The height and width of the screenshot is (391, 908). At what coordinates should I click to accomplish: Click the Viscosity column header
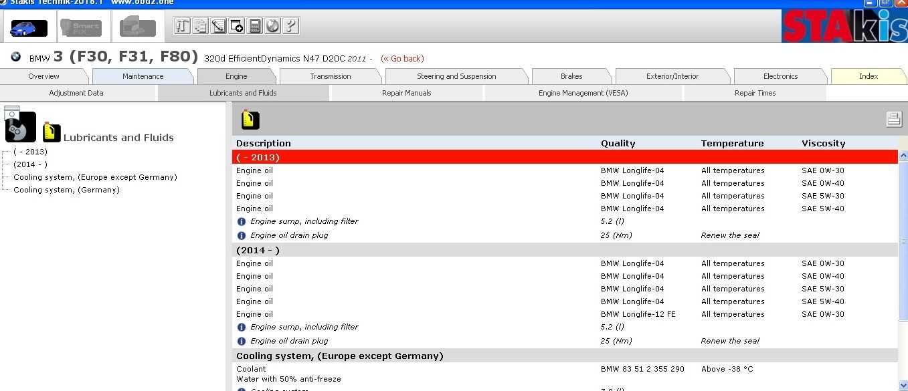point(824,143)
